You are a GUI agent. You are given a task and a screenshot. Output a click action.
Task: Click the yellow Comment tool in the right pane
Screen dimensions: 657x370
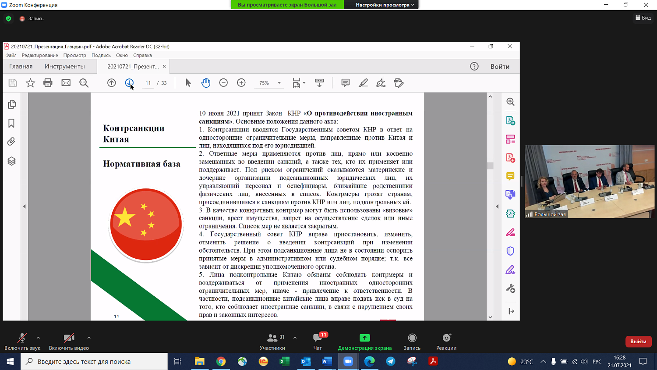coord(510,176)
